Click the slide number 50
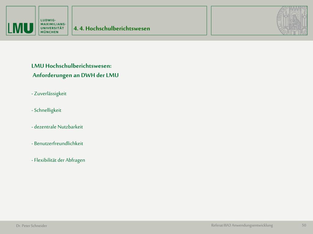 (304, 225)
